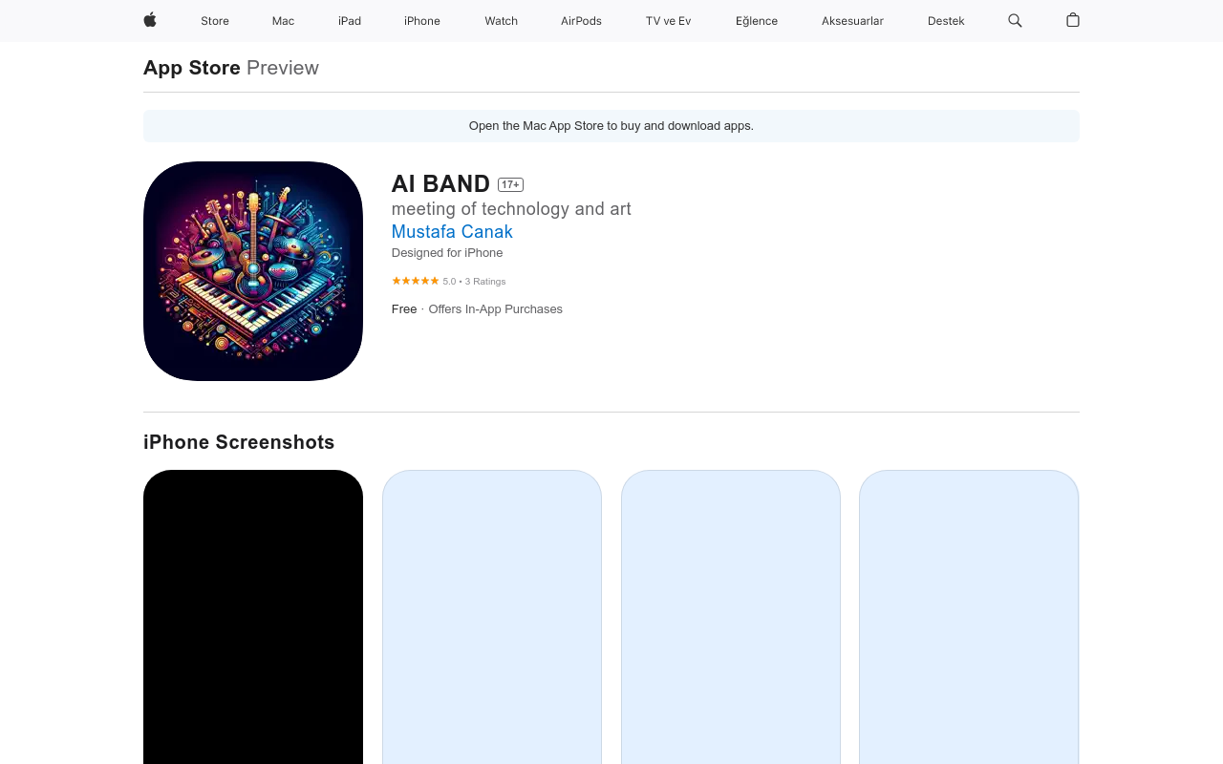The width and height of the screenshot is (1223, 764).
Task: Open the Mac menu item
Action: pyautogui.click(x=283, y=21)
